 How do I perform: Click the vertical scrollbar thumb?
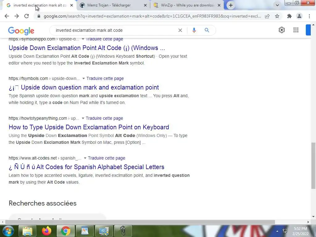click(313, 166)
